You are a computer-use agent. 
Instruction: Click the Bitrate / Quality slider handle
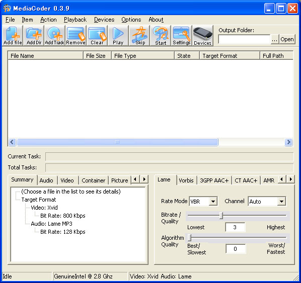click(221, 215)
